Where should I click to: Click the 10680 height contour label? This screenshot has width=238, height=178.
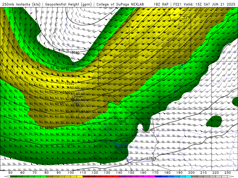[60, 102]
